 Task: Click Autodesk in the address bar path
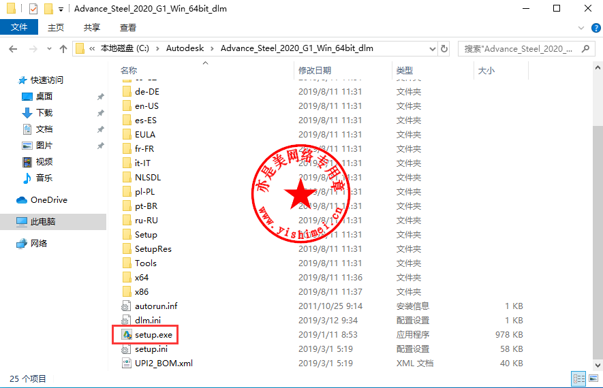tap(185, 48)
